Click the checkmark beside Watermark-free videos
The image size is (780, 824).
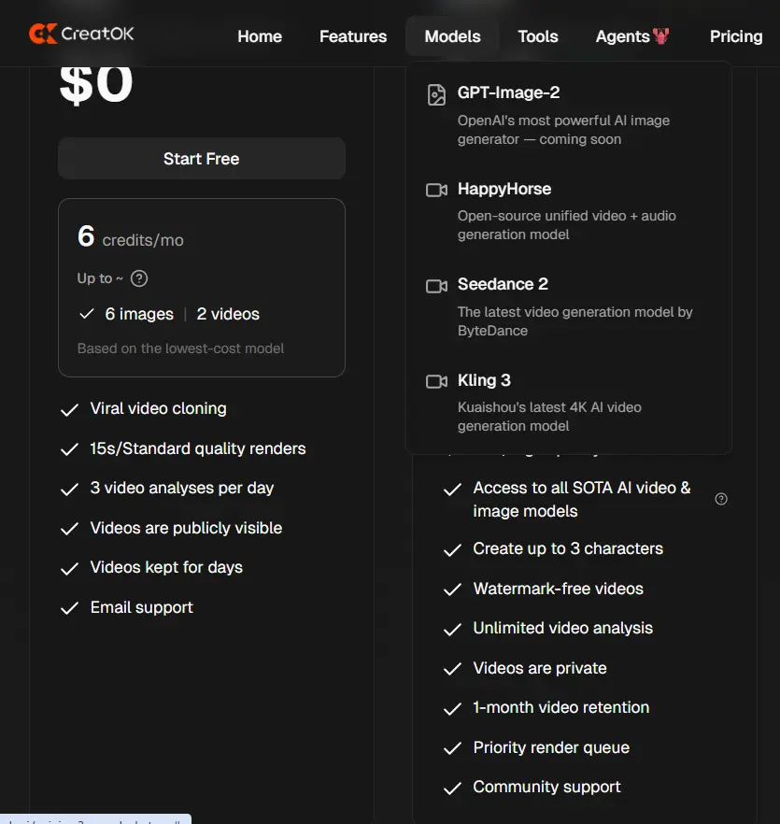coord(452,590)
